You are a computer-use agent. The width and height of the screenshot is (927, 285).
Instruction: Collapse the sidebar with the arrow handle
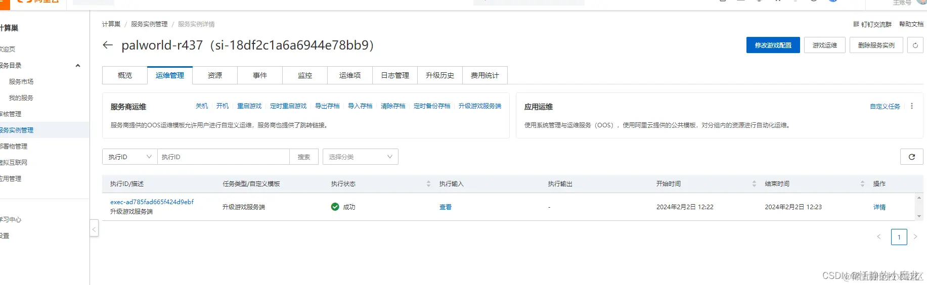tap(94, 228)
